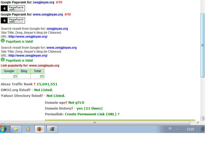Open the colorful squares taskbar app

point(52,129)
